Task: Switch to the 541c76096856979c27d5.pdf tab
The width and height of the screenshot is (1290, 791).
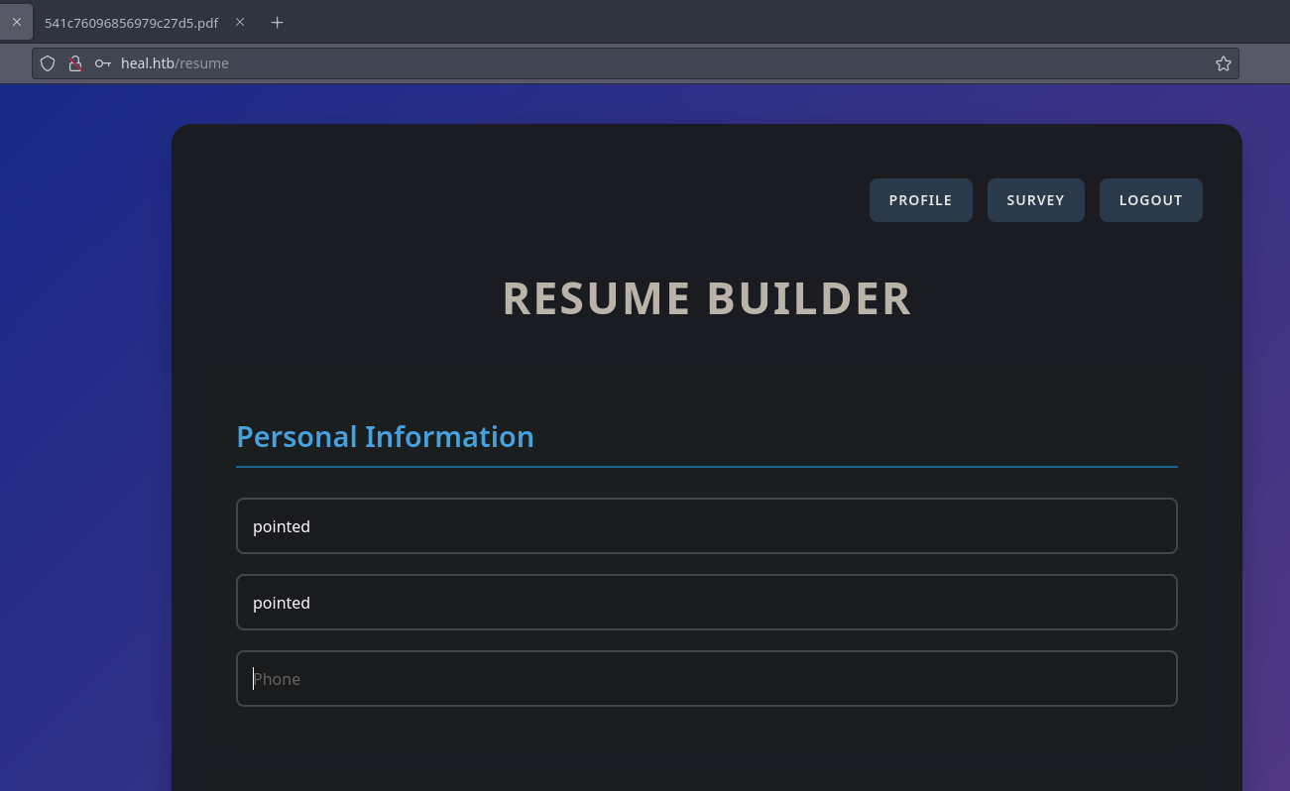Action: (x=131, y=22)
